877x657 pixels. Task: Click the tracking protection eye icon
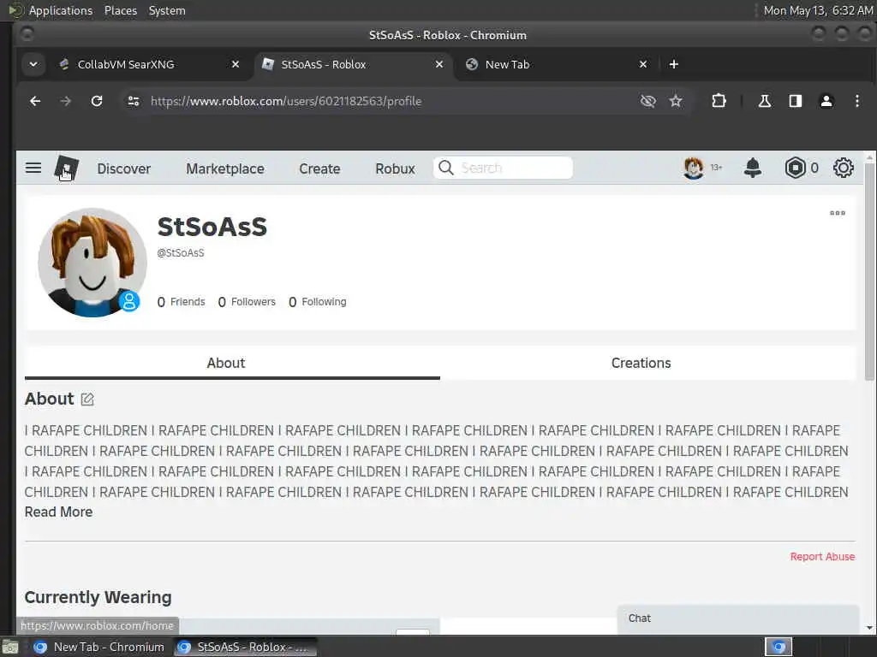click(647, 101)
